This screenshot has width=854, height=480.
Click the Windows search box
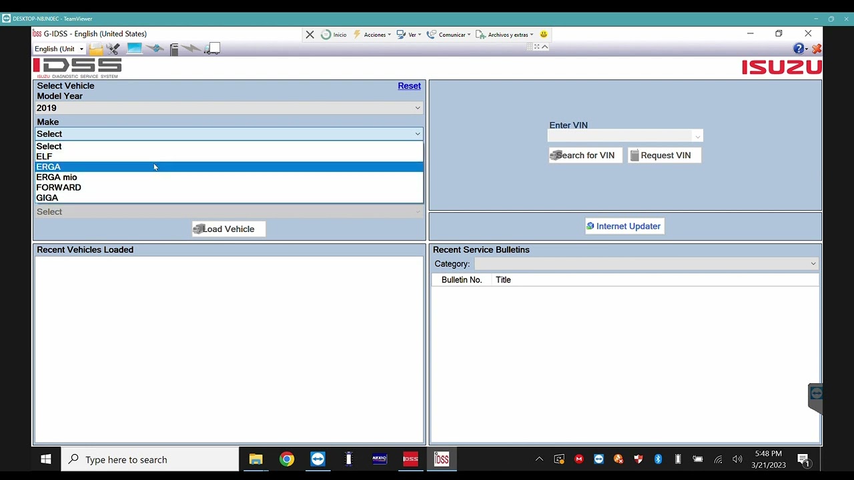point(150,459)
